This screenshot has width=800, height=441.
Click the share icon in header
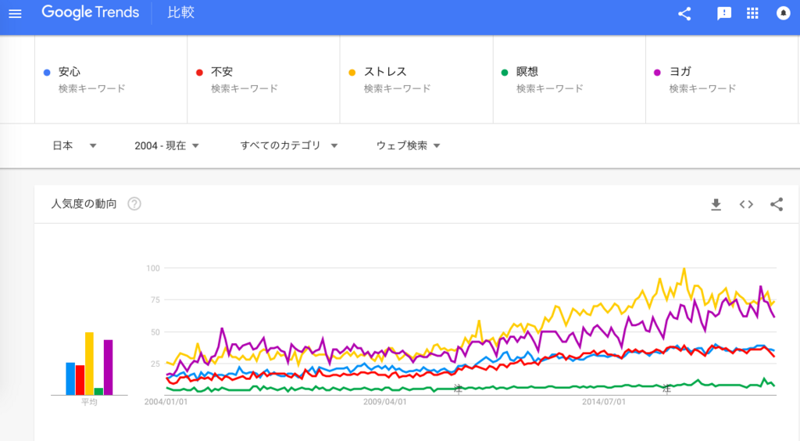[684, 13]
